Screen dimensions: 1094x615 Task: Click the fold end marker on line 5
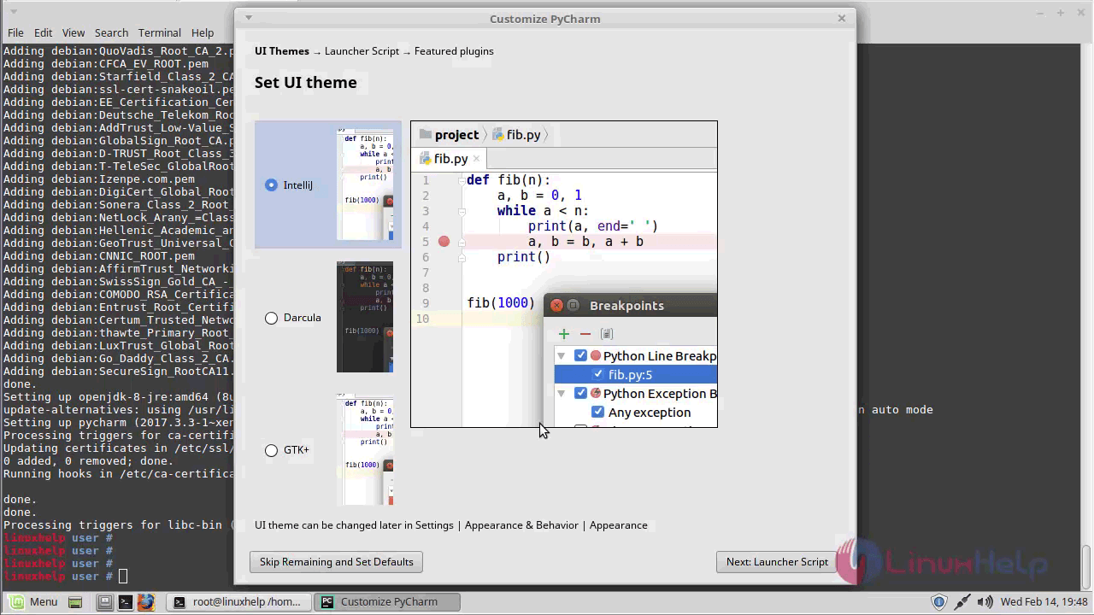(462, 242)
